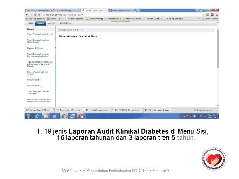Open Type 2 Diabetes Patients Audited report
The width and height of the screenshot is (239, 179).
pos(40,34)
